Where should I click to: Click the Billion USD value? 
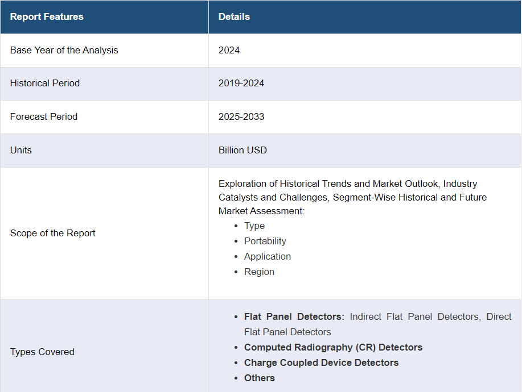[242, 150]
